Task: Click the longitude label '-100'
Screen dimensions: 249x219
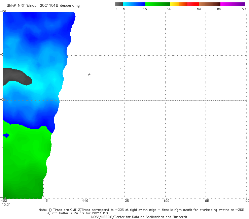Action: point(165,201)
